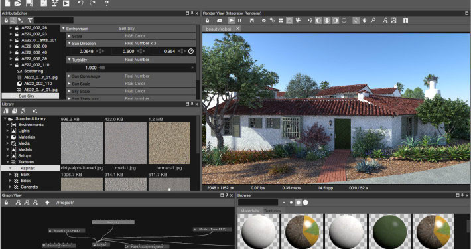Open help with the question mark icon
Viewport: 471px width, 249px height.
(x=107, y=3)
